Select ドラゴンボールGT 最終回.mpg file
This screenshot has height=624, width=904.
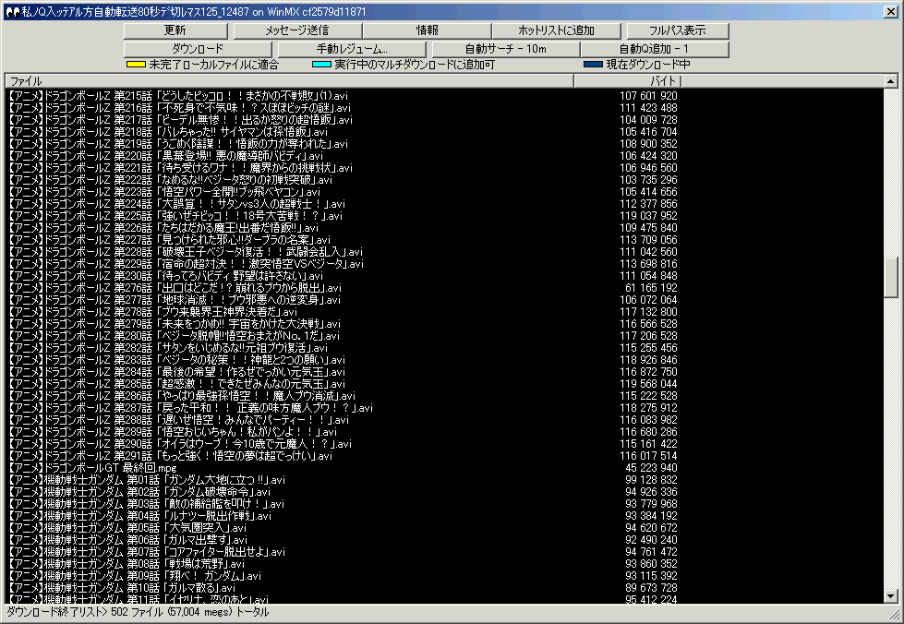pos(90,467)
